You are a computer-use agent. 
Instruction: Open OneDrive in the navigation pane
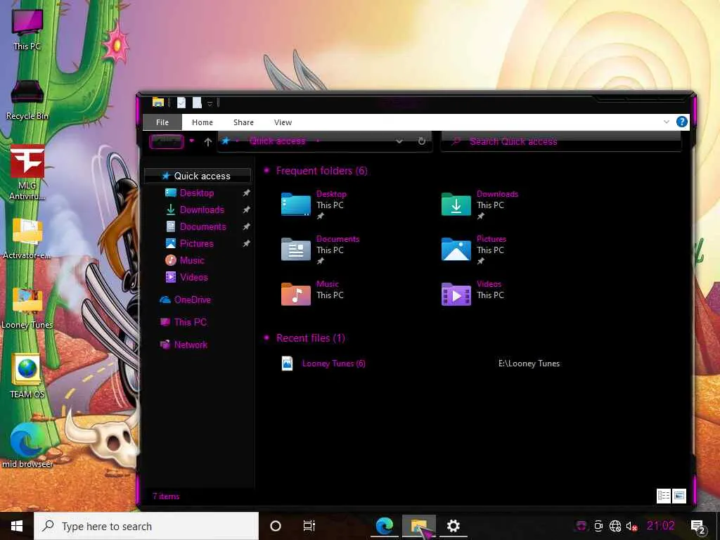tap(193, 300)
